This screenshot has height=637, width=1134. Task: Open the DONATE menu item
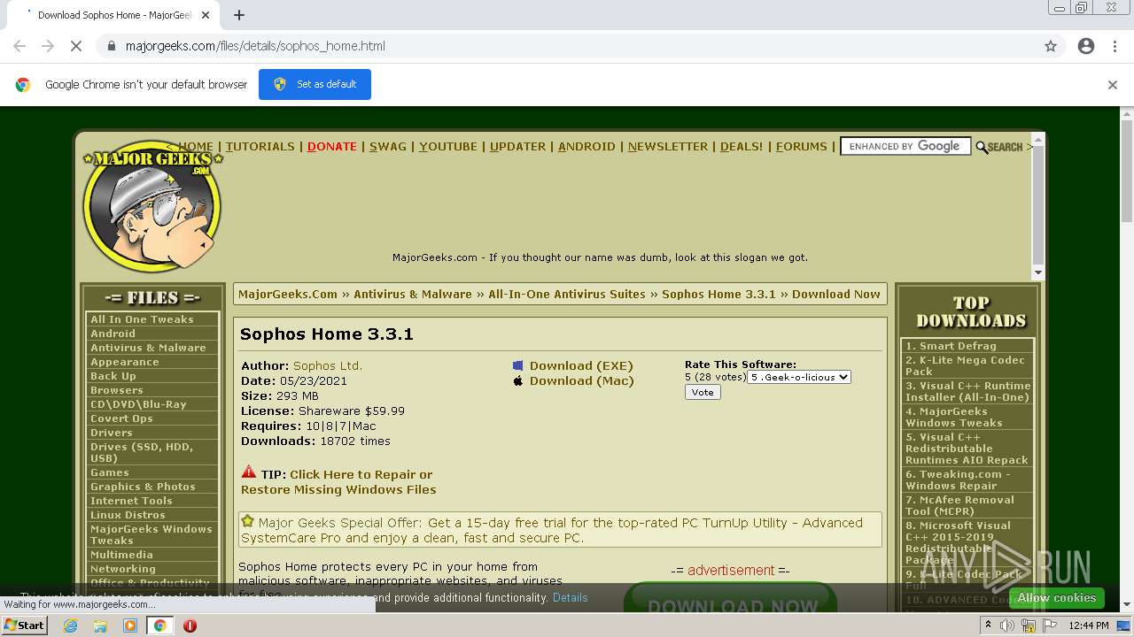coord(332,147)
